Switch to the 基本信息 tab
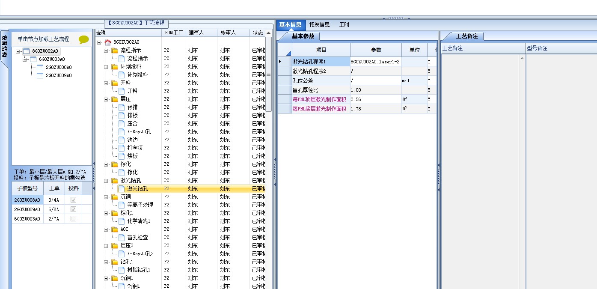597x289 pixels. tap(291, 25)
